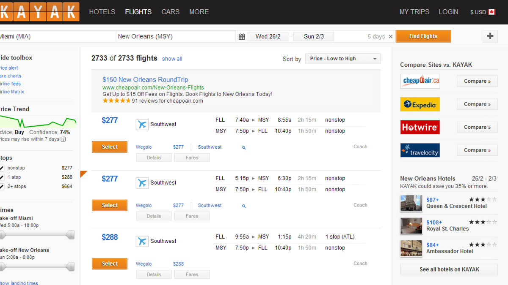Click Southwest airplane icon on 5:15p flight
Viewport: 508px width, 285px height.
(x=142, y=183)
